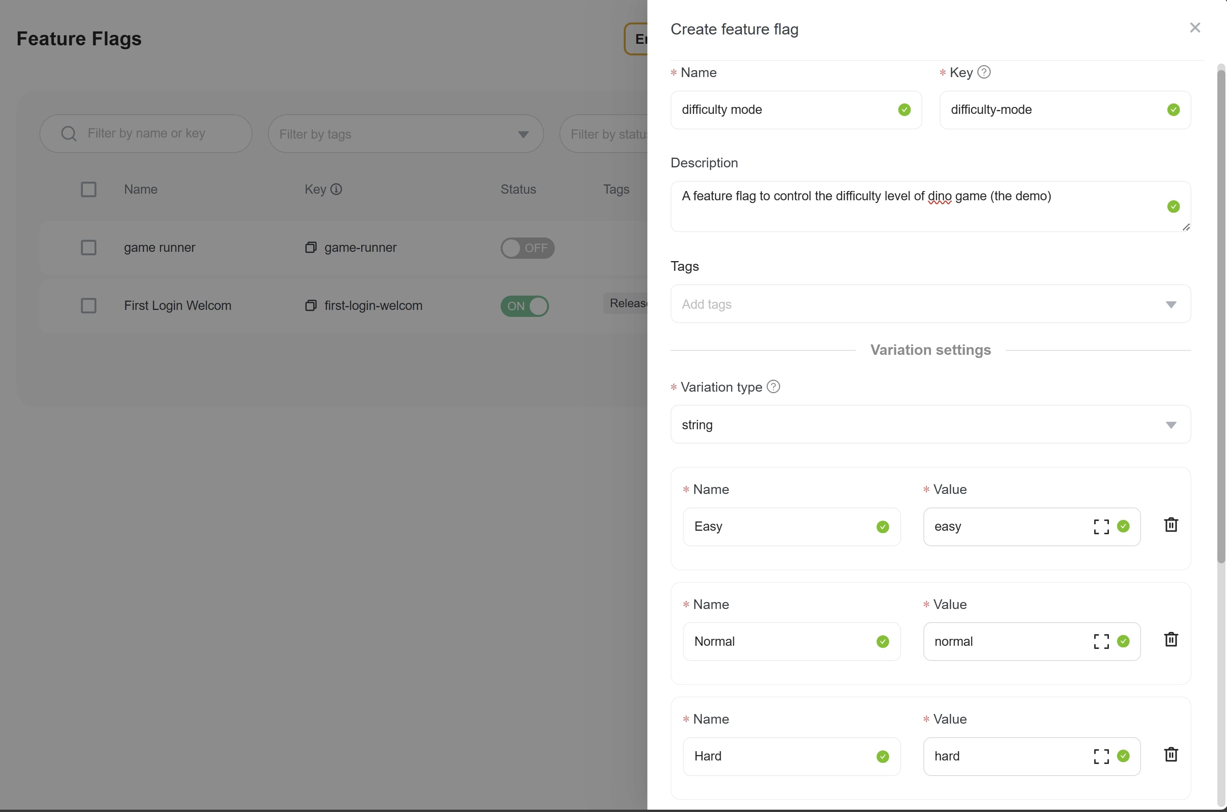Turn off the First Login Welcom toggle
This screenshot has width=1227, height=812.
click(x=524, y=306)
